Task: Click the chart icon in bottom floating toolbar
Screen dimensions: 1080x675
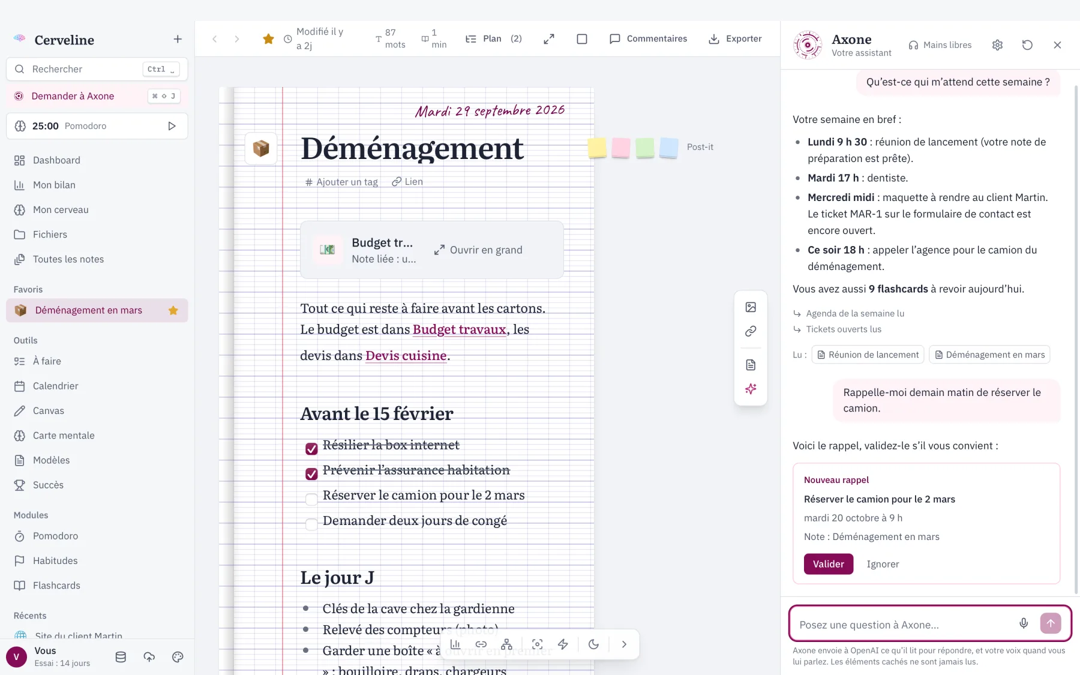Action: click(x=455, y=644)
